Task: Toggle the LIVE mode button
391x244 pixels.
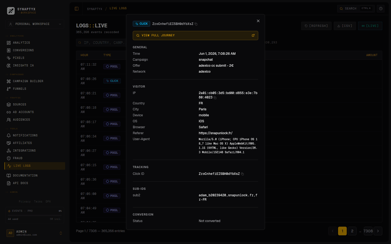Action: 370,26
